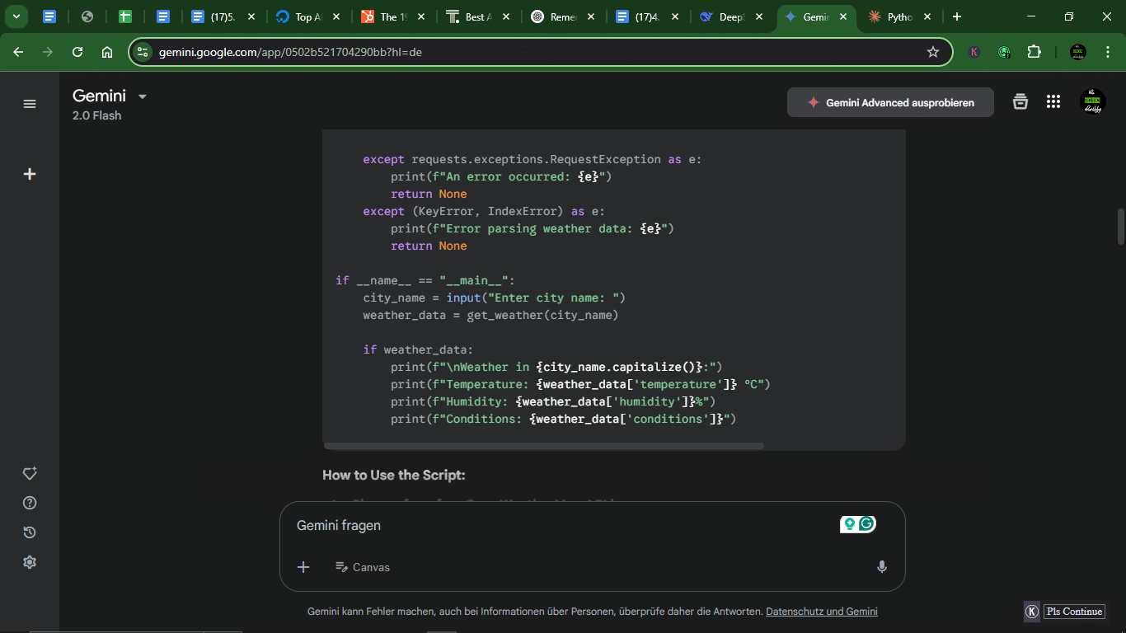Image resolution: width=1126 pixels, height=633 pixels.
Task: Click the code line 'if __name__ == "__main__":'
Action: coord(425,280)
